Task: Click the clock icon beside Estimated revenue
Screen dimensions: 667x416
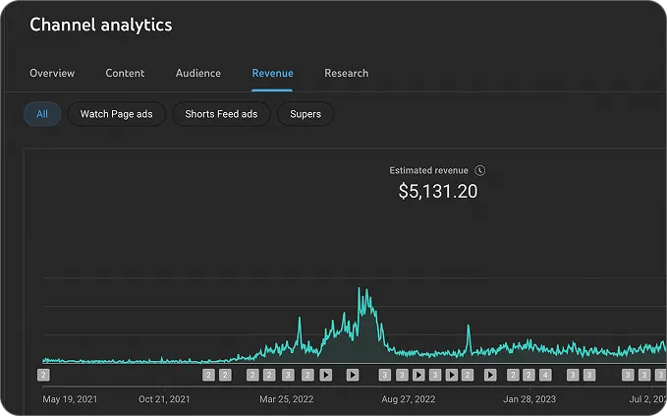Action: pos(479,170)
